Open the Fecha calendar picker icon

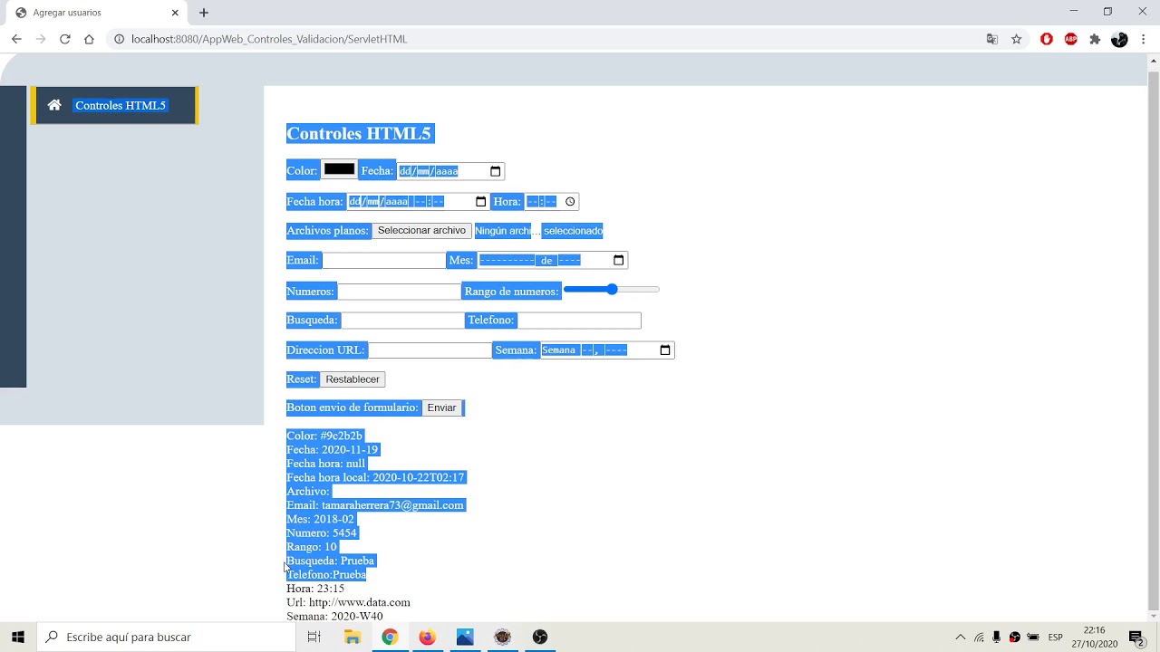point(495,171)
